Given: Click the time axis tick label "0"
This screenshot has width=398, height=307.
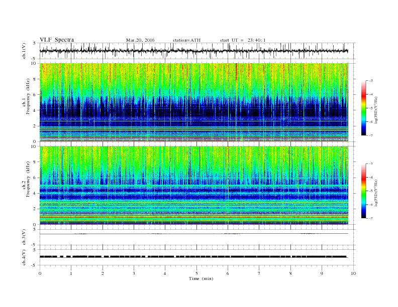Looking at the screenshot, I should (x=40, y=273).
